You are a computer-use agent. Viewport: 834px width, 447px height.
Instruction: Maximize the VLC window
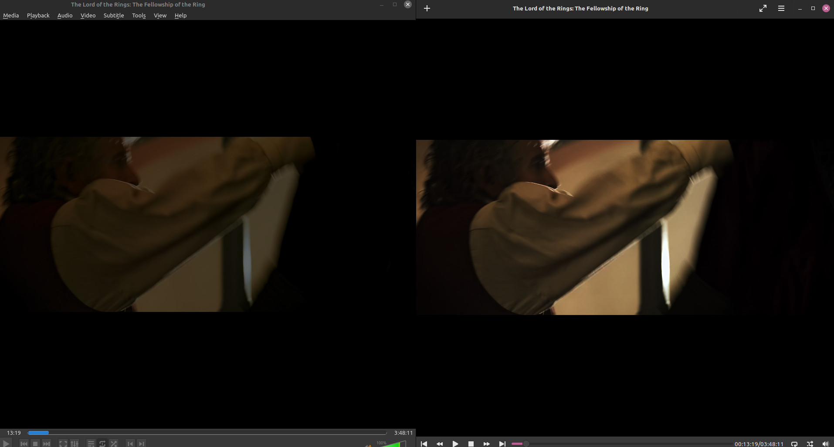(395, 4)
